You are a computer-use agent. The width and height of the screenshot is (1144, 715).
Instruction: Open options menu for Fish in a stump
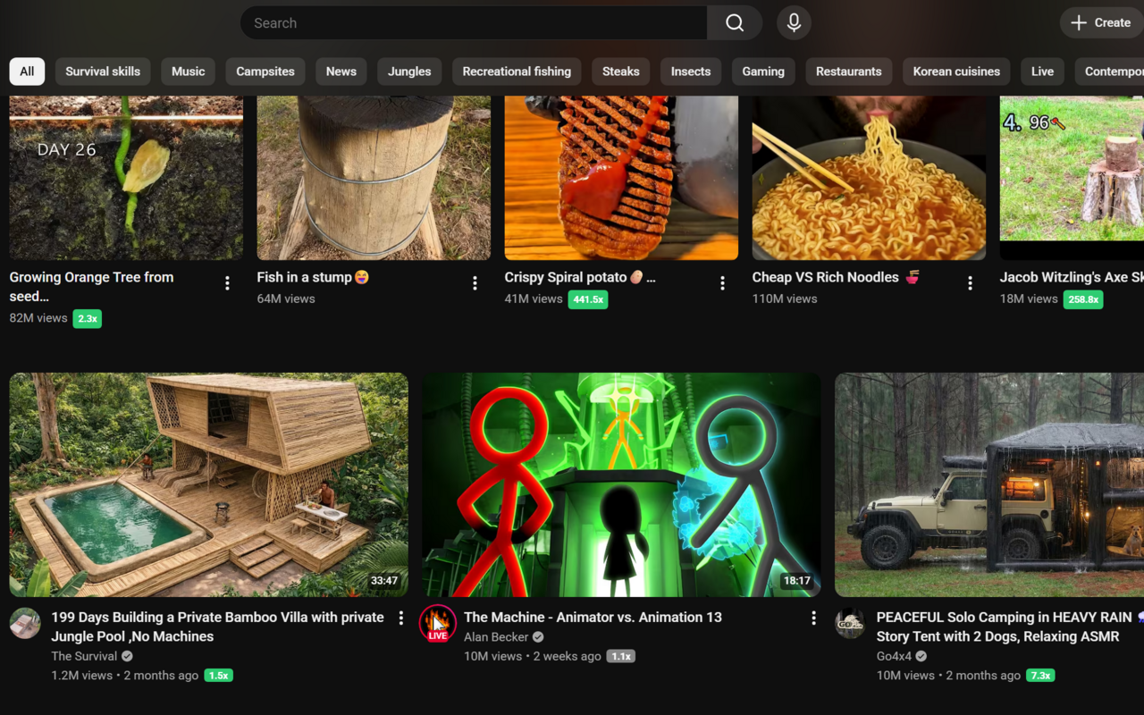(475, 283)
